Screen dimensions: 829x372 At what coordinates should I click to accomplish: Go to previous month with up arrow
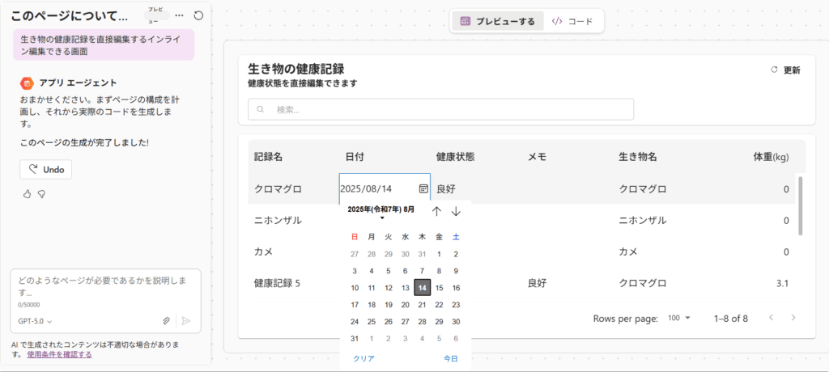point(436,211)
